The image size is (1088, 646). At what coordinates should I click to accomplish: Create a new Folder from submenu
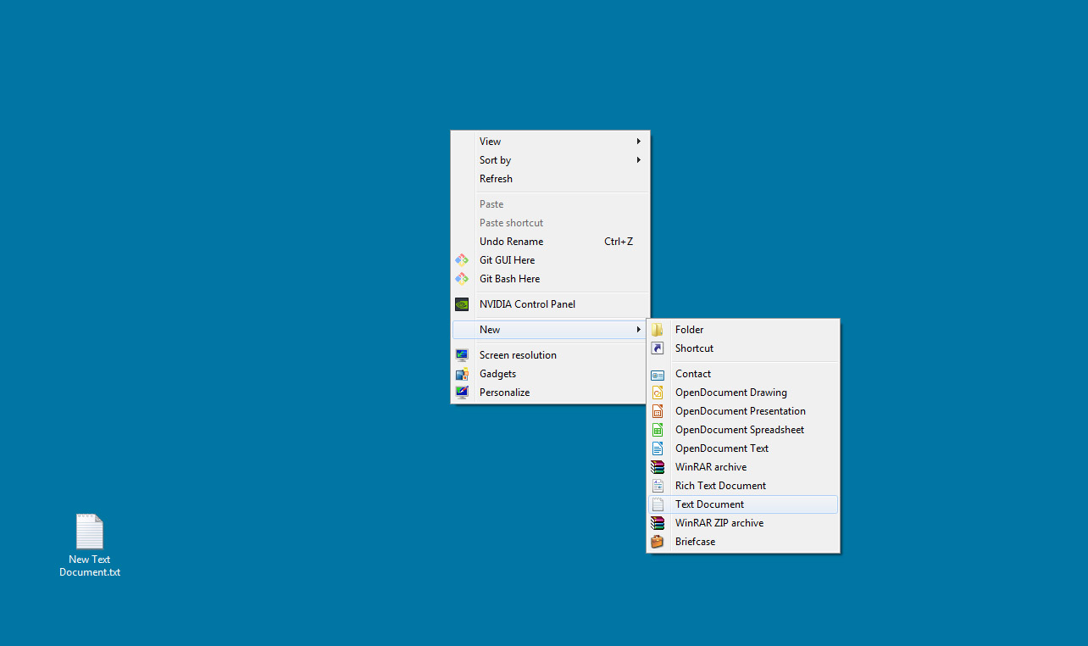(743, 330)
